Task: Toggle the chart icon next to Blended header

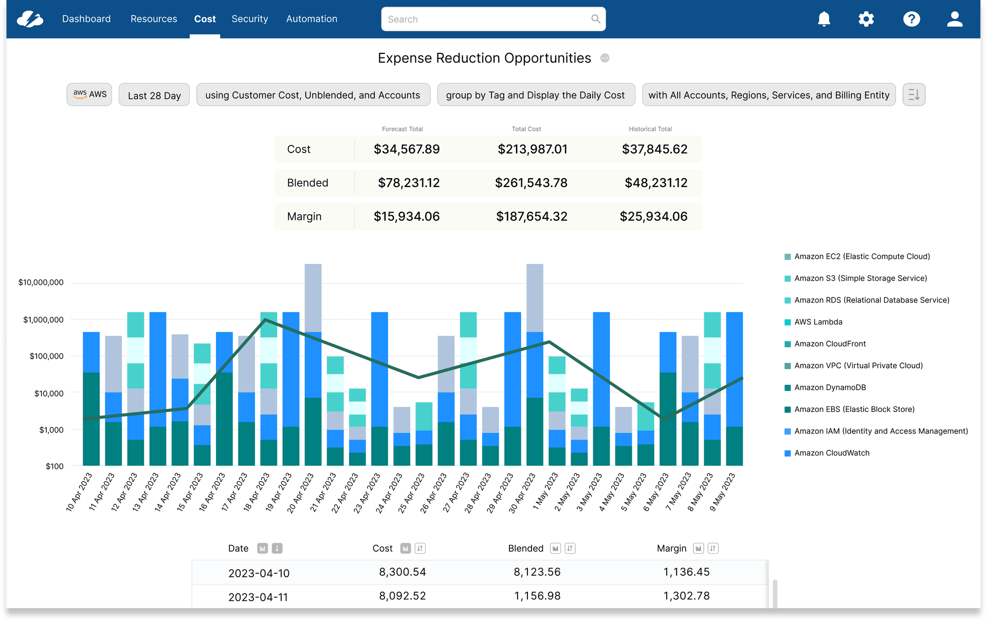Action: coord(555,548)
